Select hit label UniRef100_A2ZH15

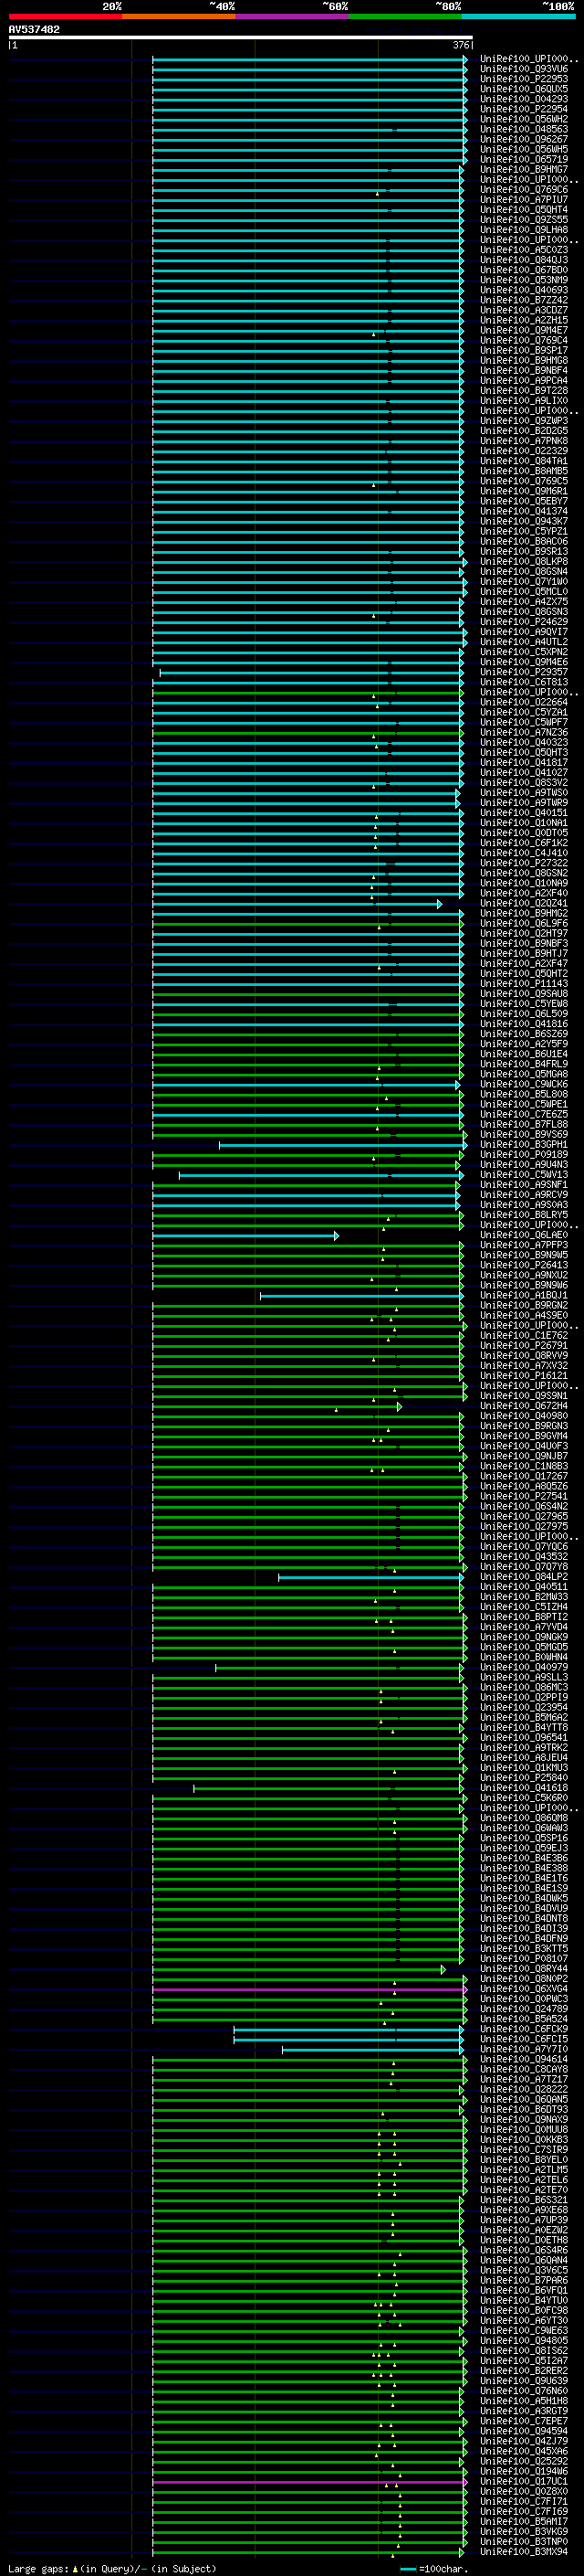click(x=524, y=320)
